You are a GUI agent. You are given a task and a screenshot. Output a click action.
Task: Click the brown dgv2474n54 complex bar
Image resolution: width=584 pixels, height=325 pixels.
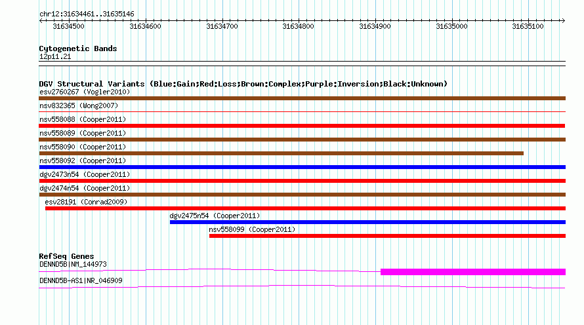click(302, 195)
